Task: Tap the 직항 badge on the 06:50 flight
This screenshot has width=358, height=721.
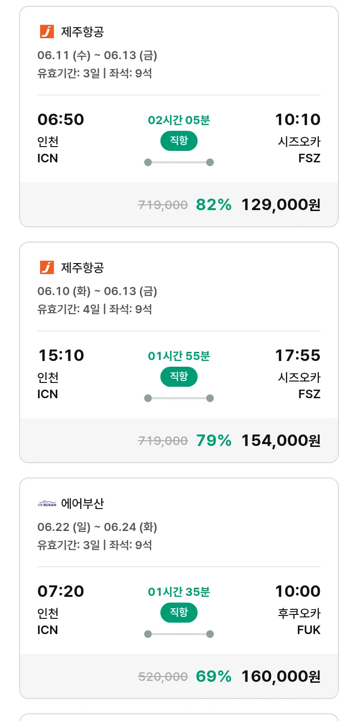Action: [x=179, y=141]
